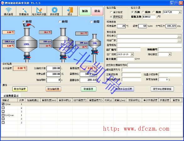Expand the 油枪标注 dropdown
The height and width of the screenshot is (141, 184).
170,54
